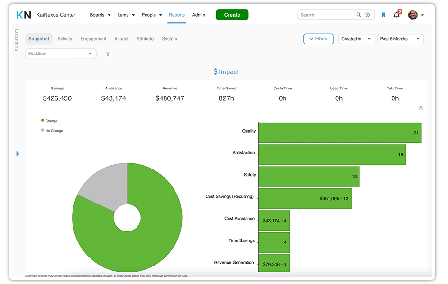Screen dimensions: 448x284
Task: Click the green Create button
Action: [232, 15]
